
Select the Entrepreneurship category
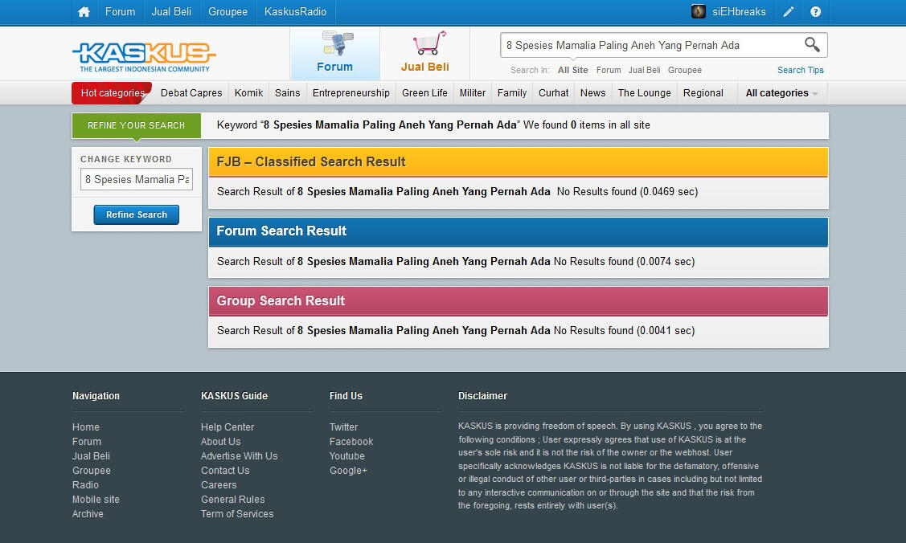(351, 93)
